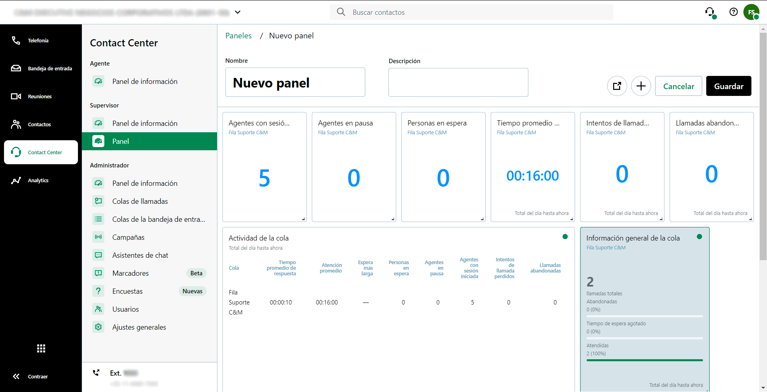Screen dimensions: 767x392
Task: Open the Reuniones section
Action: pos(40,96)
